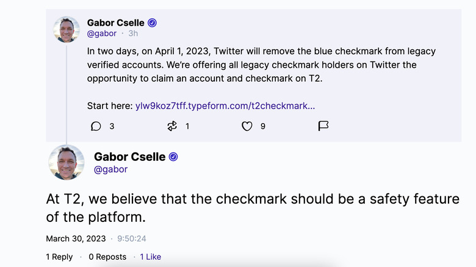Like the quoted post with heart icon

click(x=247, y=126)
